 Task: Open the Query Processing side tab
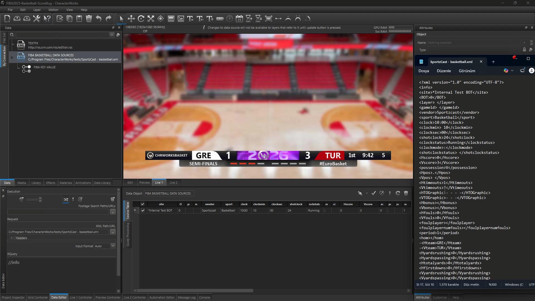pyautogui.click(x=128, y=234)
